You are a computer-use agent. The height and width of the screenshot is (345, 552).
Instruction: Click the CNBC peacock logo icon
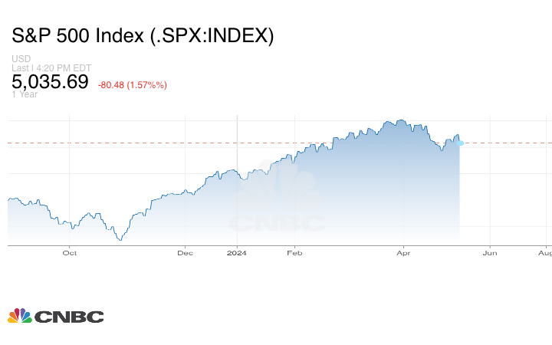19,316
